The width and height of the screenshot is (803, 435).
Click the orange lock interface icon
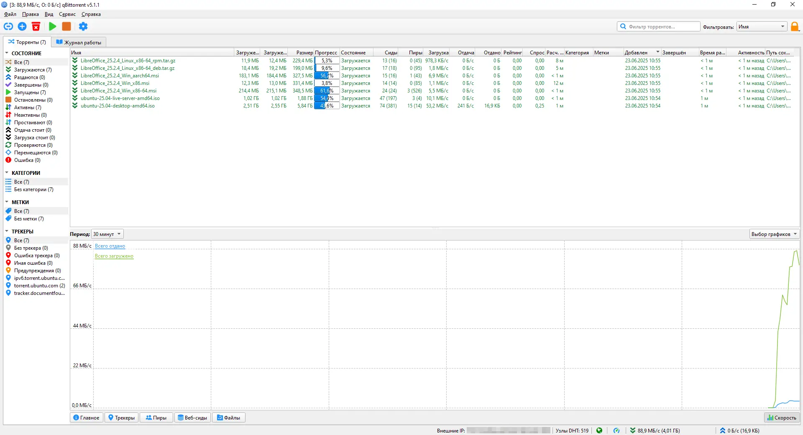795,27
